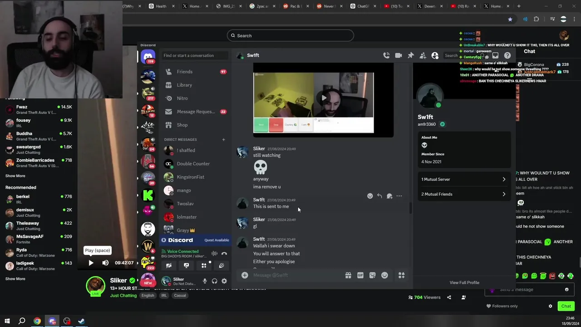Deafen Discord headphones toggle
The width and height of the screenshot is (581, 327).
pos(214,281)
